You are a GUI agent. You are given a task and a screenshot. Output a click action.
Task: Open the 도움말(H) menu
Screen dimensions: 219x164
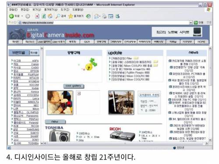click(x=78, y=10)
